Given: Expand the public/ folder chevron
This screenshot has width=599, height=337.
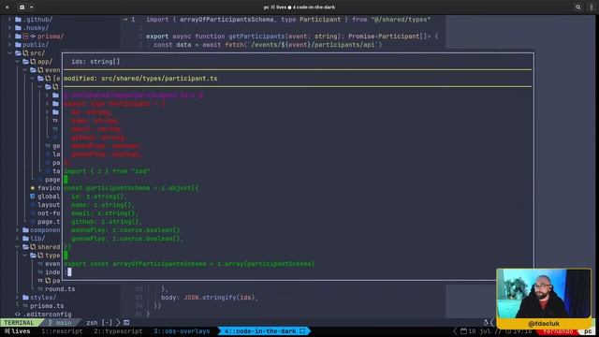Looking at the screenshot, I should click(x=9, y=45).
